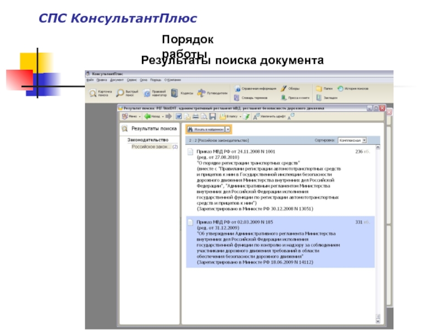Increase font with Увеличить шрифт
The height and width of the screenshot is (330, 440).
click(x=269, y=117)
